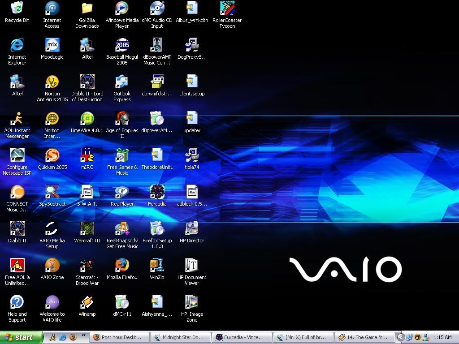Select the Winamp desktop shortcut
Screen dimensions: 459x344
point(87,302)
